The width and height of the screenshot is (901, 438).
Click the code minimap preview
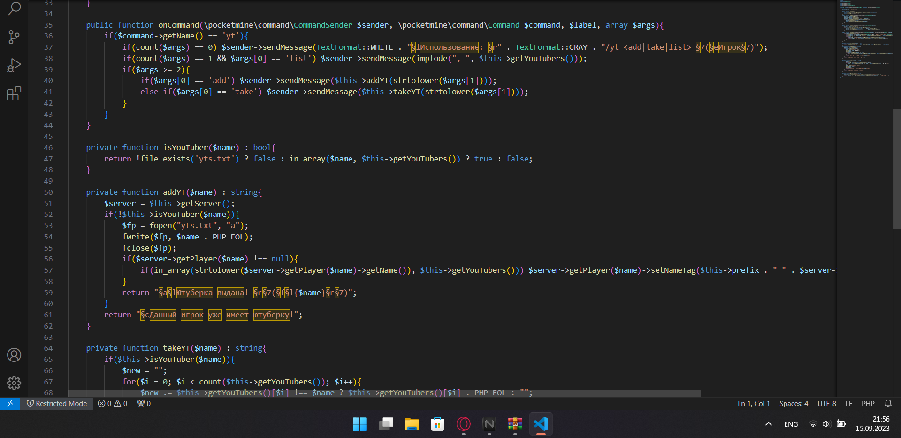click(x=863, y=38)
